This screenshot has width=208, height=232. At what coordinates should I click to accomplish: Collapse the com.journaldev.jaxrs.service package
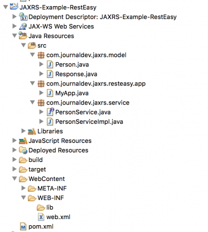32,103
